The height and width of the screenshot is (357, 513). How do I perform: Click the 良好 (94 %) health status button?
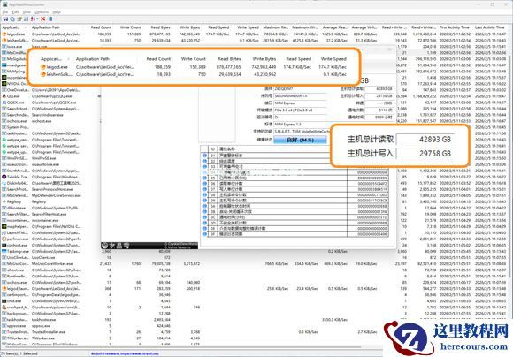click(300, 140)
